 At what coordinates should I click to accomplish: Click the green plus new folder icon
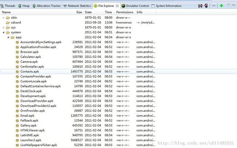click(221, 6)
